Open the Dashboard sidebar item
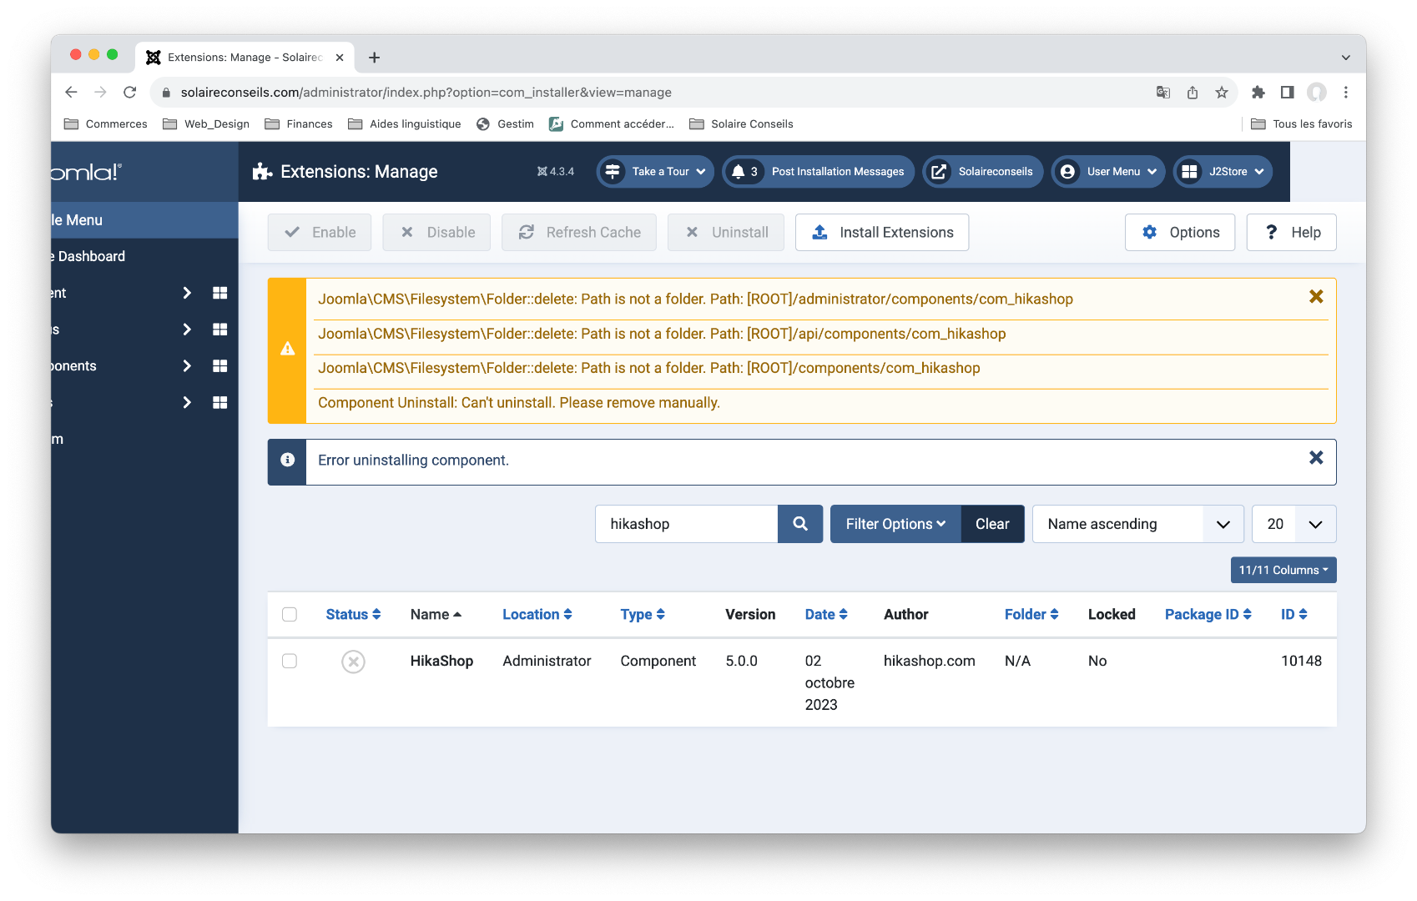This screenshot has height=901, width=1417. [144, 257]
